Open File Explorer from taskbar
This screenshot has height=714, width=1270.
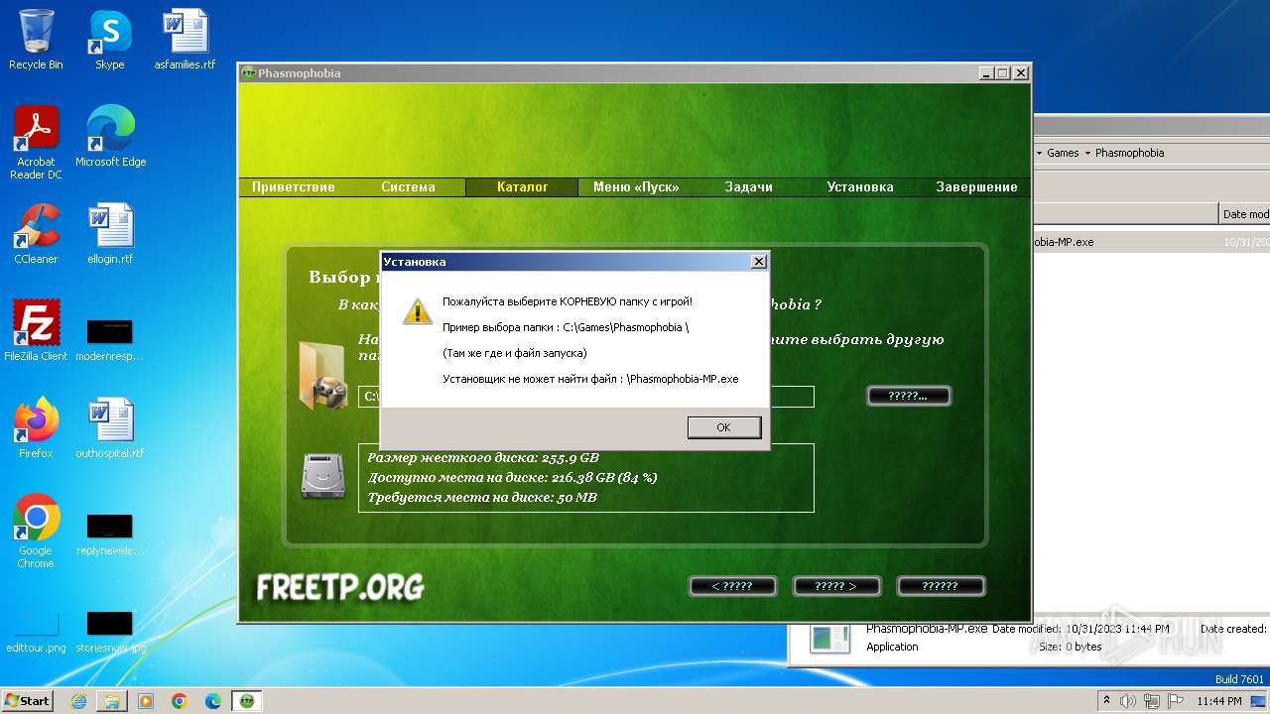coord(112,700)
